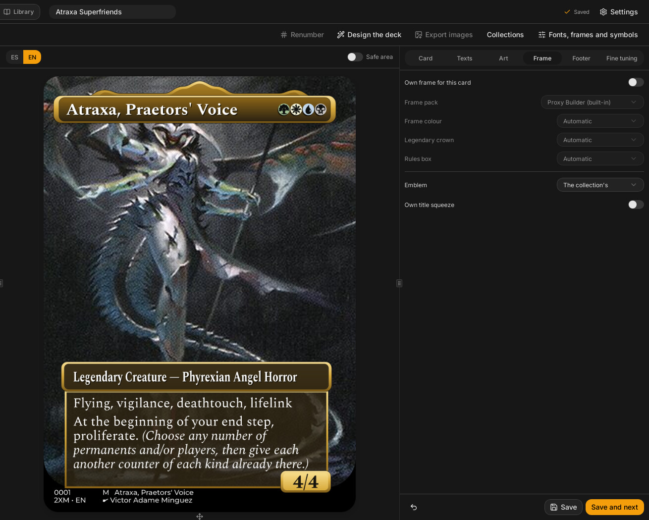Viewport: 649px width, 520px height.
Task: Click the mana cost symbols on the card
Action: (x=302, y=109)
